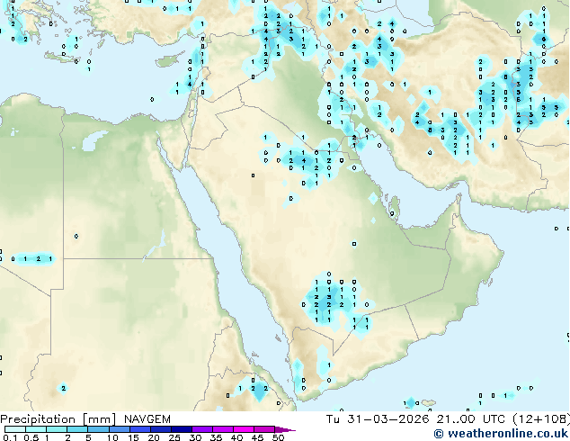Click the 'Tu 31-03-2026 21.00 UTC' forecast timestamp
570x441 pixels.
[417, 419]
